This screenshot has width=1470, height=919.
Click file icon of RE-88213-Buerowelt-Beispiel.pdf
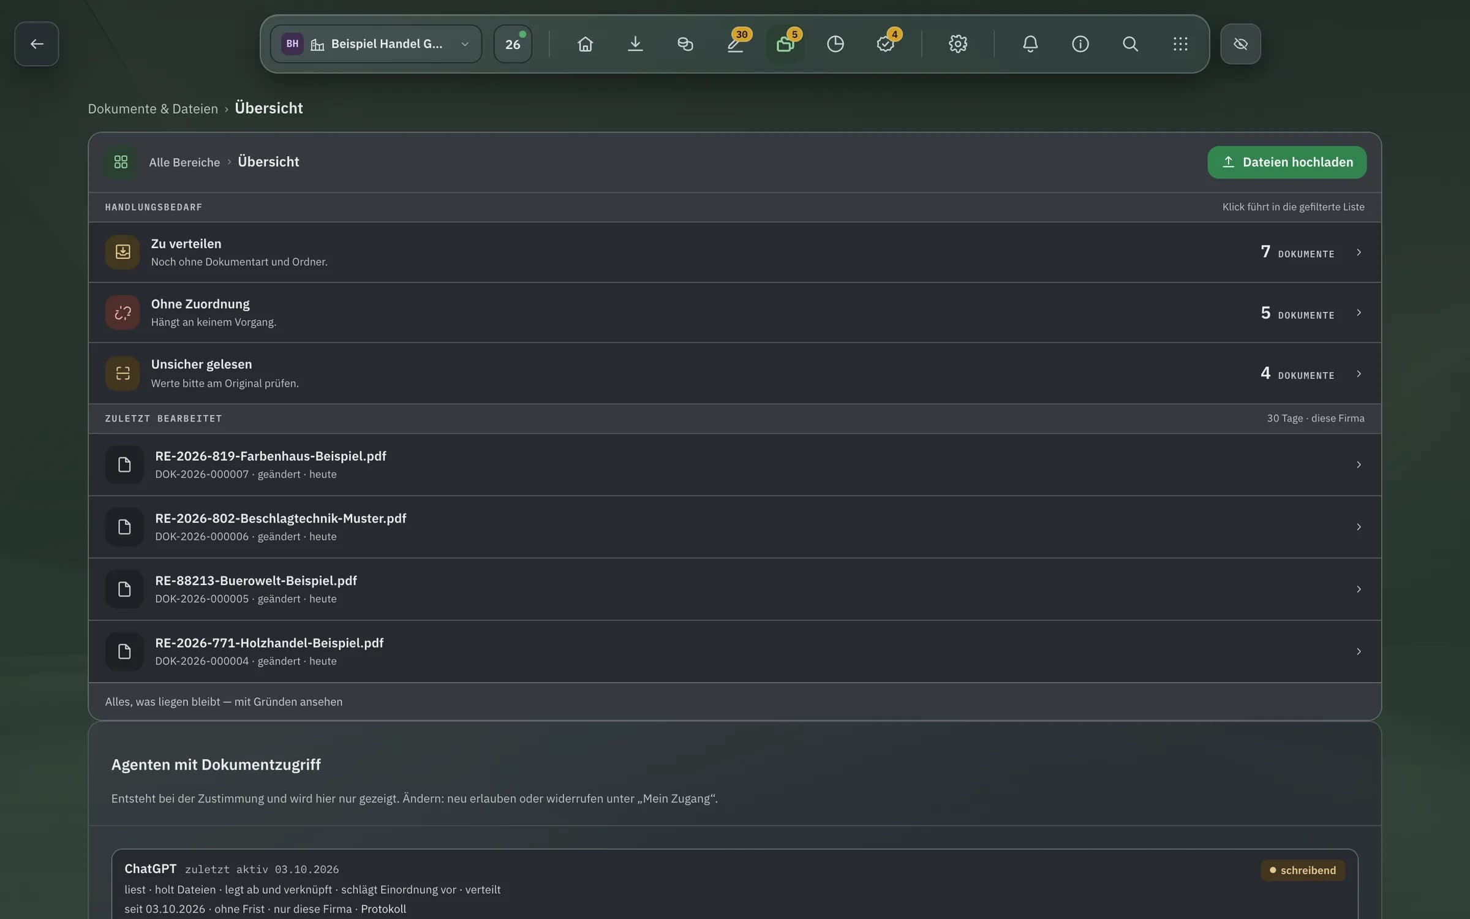point(124,589)
